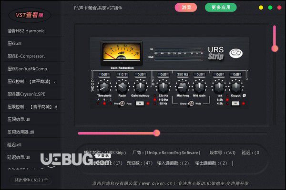
Task: Click the pink vertical slider handle
Action: 275,48
